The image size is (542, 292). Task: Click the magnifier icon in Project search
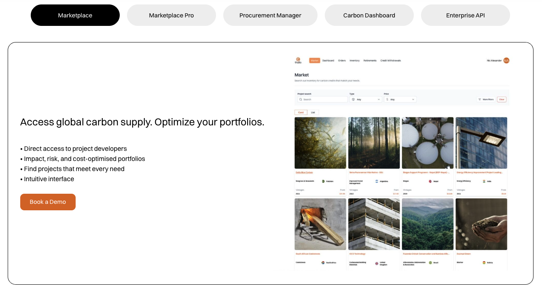[301, 99]
